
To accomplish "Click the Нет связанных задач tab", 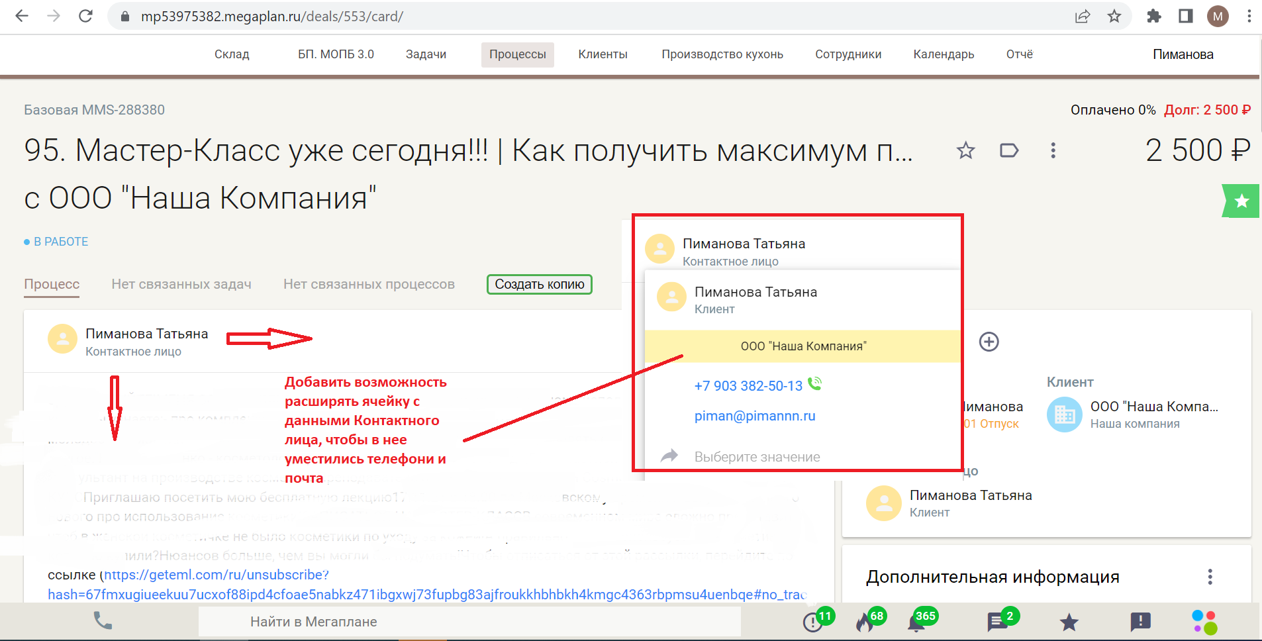I will click(181, 284).
